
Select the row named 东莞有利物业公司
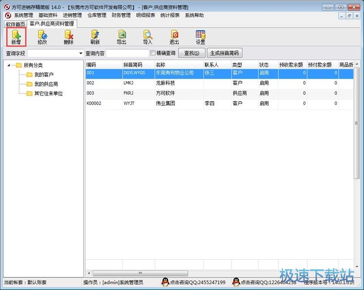(x=219, y=74)
